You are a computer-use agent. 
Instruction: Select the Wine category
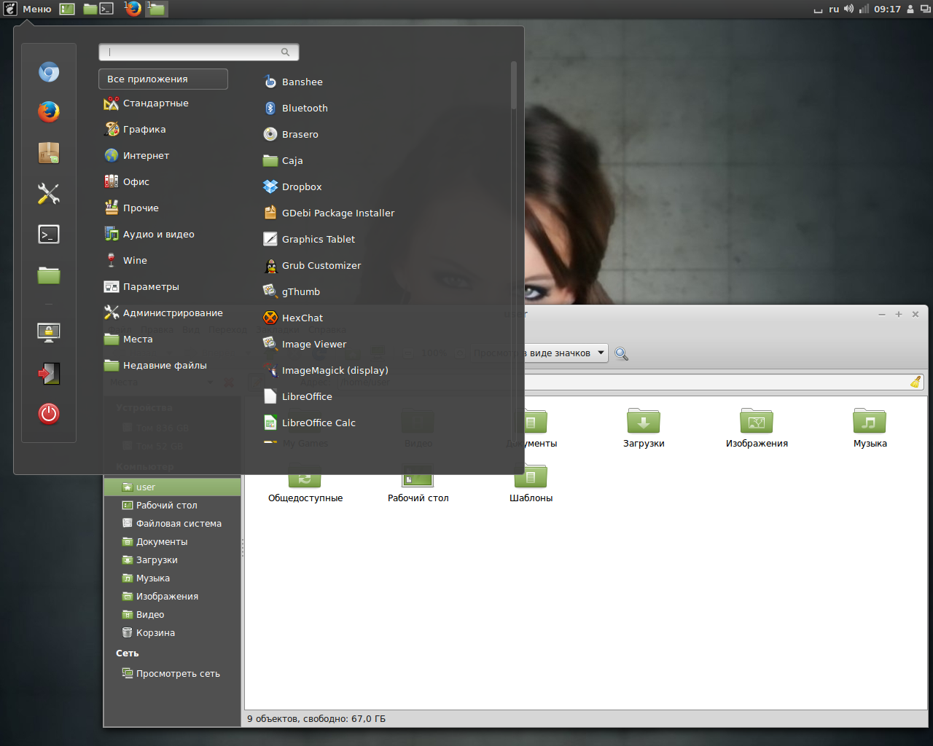[125, 261]
